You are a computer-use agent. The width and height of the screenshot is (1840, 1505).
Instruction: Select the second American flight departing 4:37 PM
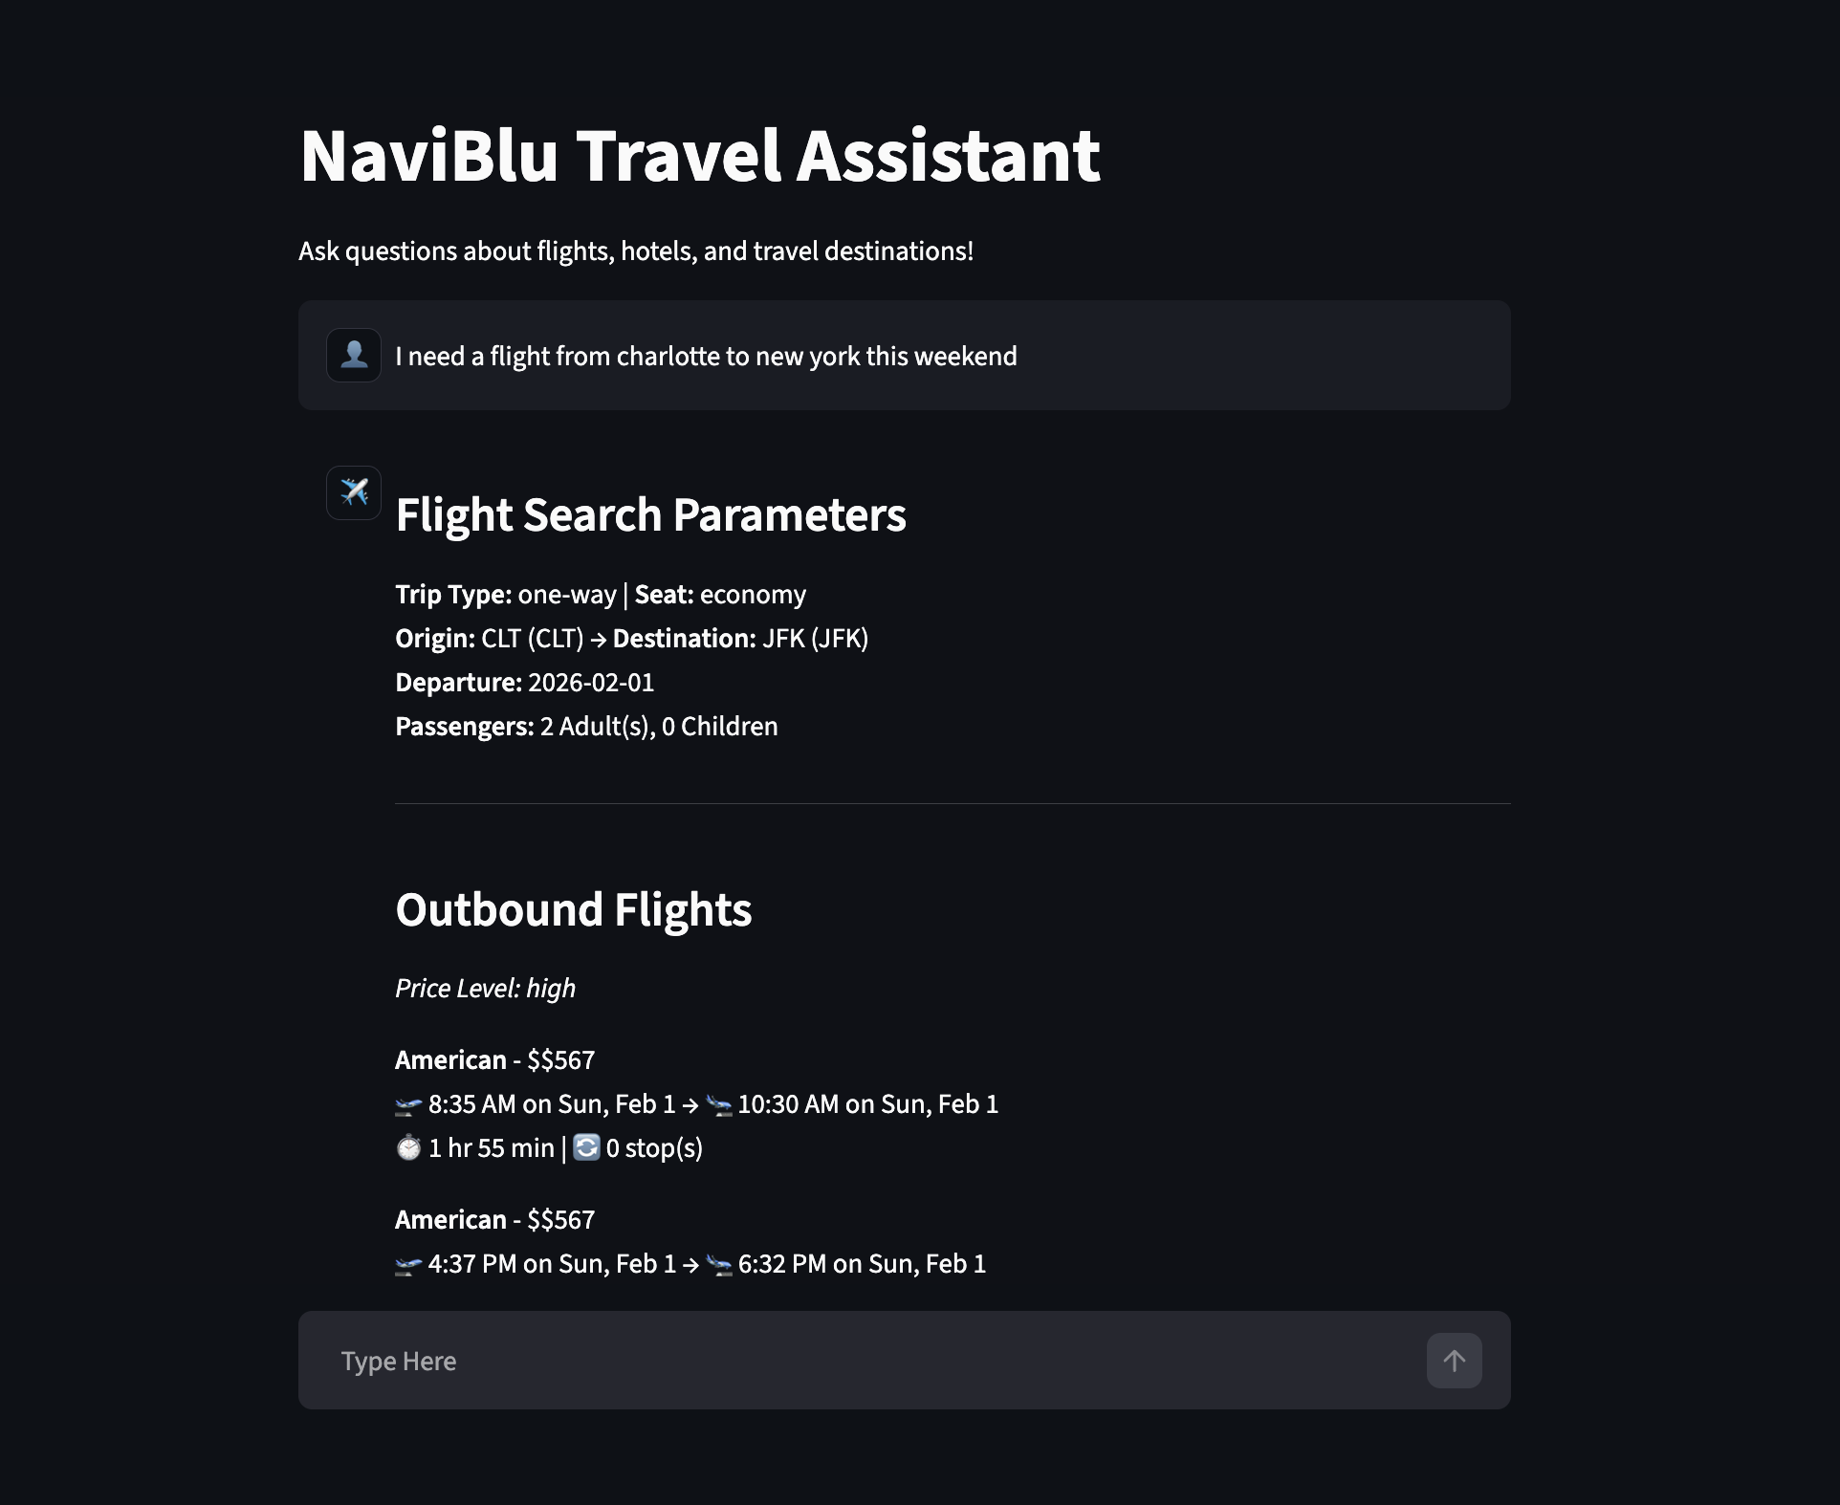pos(494,1219)
